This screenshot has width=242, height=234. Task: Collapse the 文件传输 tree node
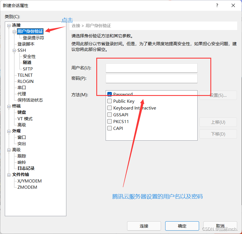click(x=9, y=175)
